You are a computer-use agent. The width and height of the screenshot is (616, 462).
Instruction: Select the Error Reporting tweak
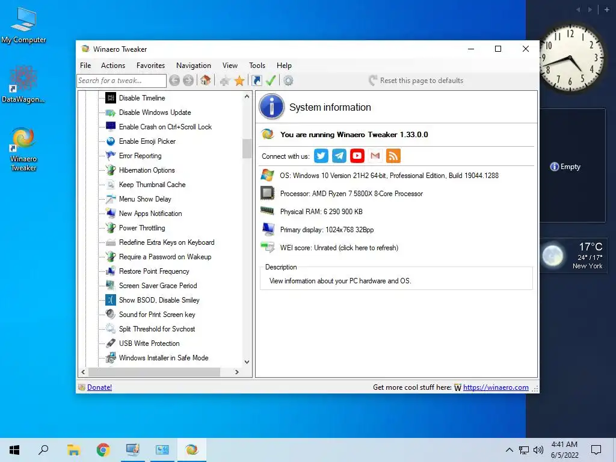click(x=140, y=156)
